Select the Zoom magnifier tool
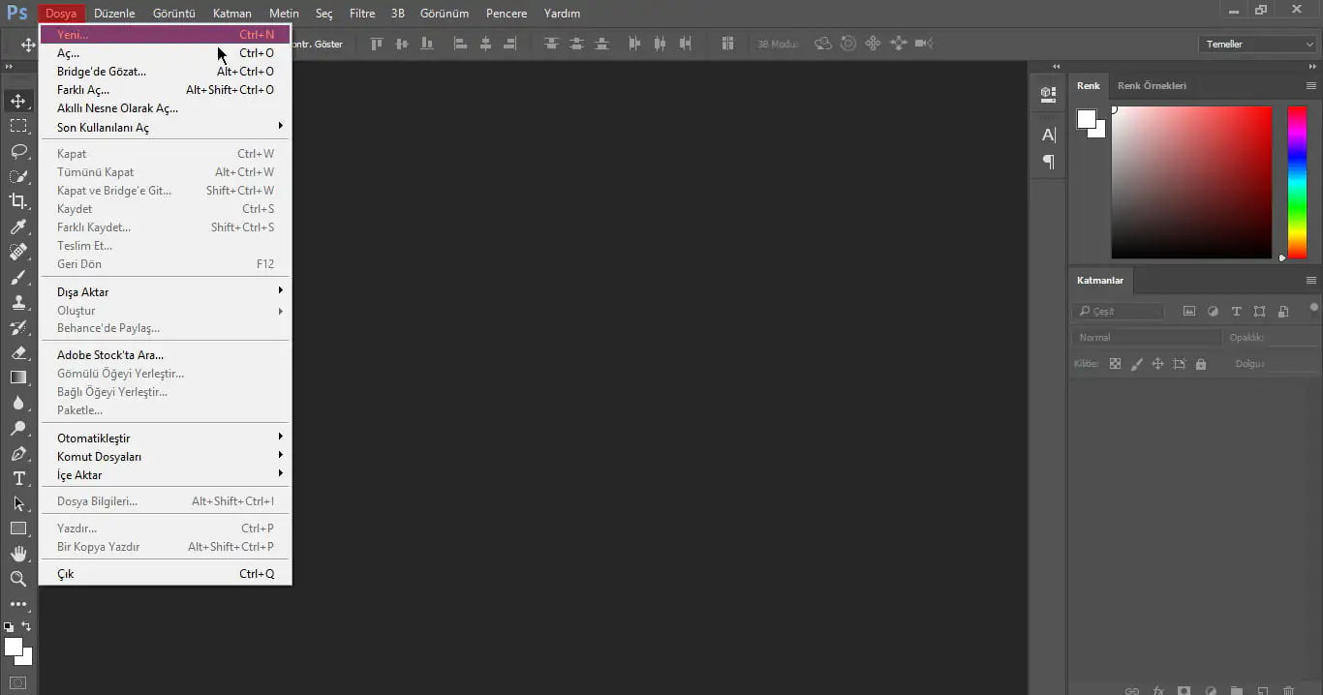This screenshot has width=1323, height=695. (18, 579)
